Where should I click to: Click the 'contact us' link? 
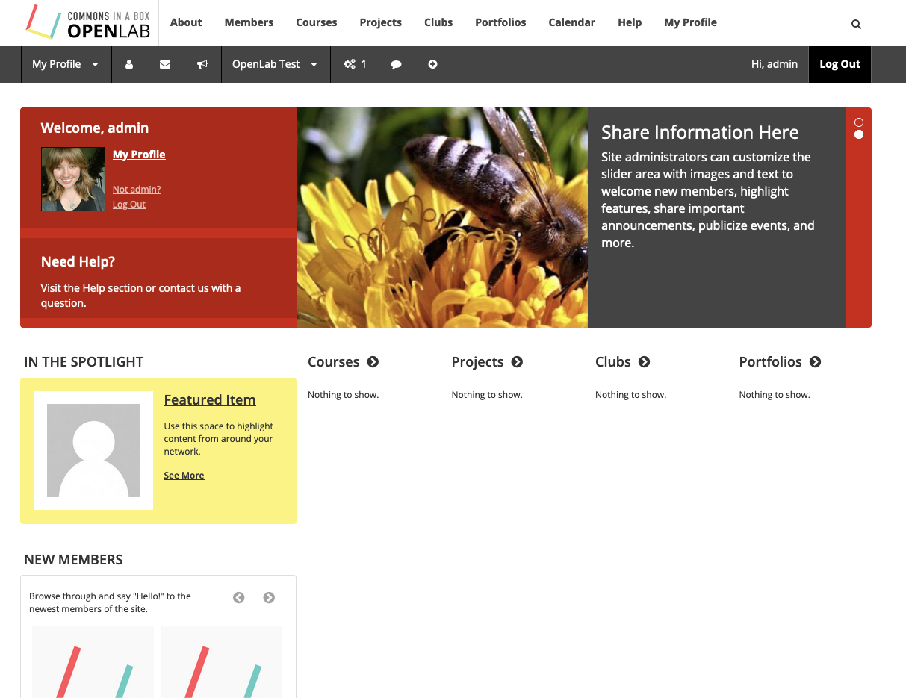184,288
